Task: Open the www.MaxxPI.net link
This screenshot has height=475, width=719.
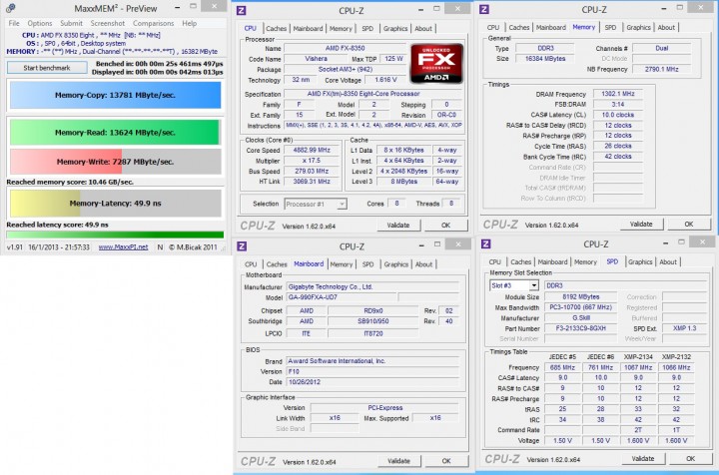Action: click(x=123, y=246)
